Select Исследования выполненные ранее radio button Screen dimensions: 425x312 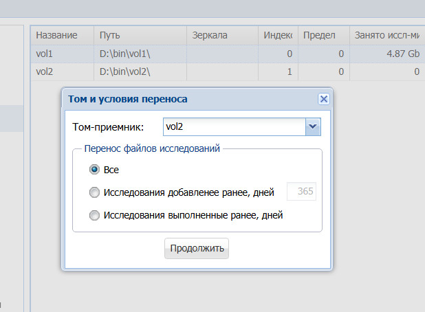(94, 215)
